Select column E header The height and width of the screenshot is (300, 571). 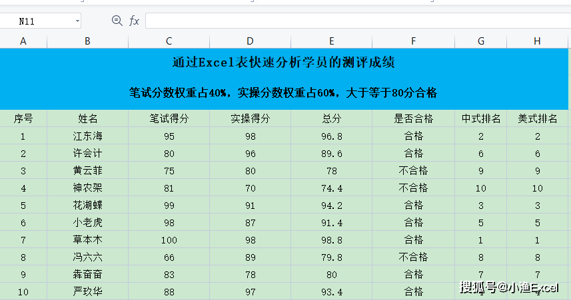(331, 41)
